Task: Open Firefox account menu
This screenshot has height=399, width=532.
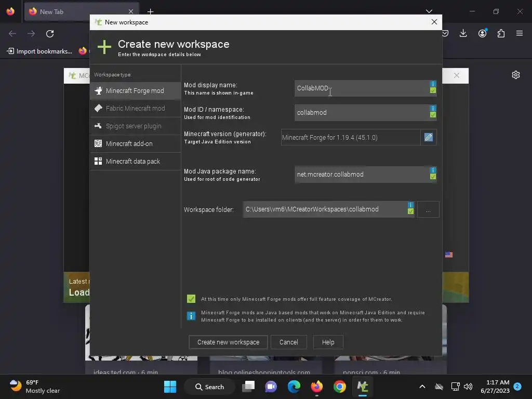Action: [x=483, y=33]
